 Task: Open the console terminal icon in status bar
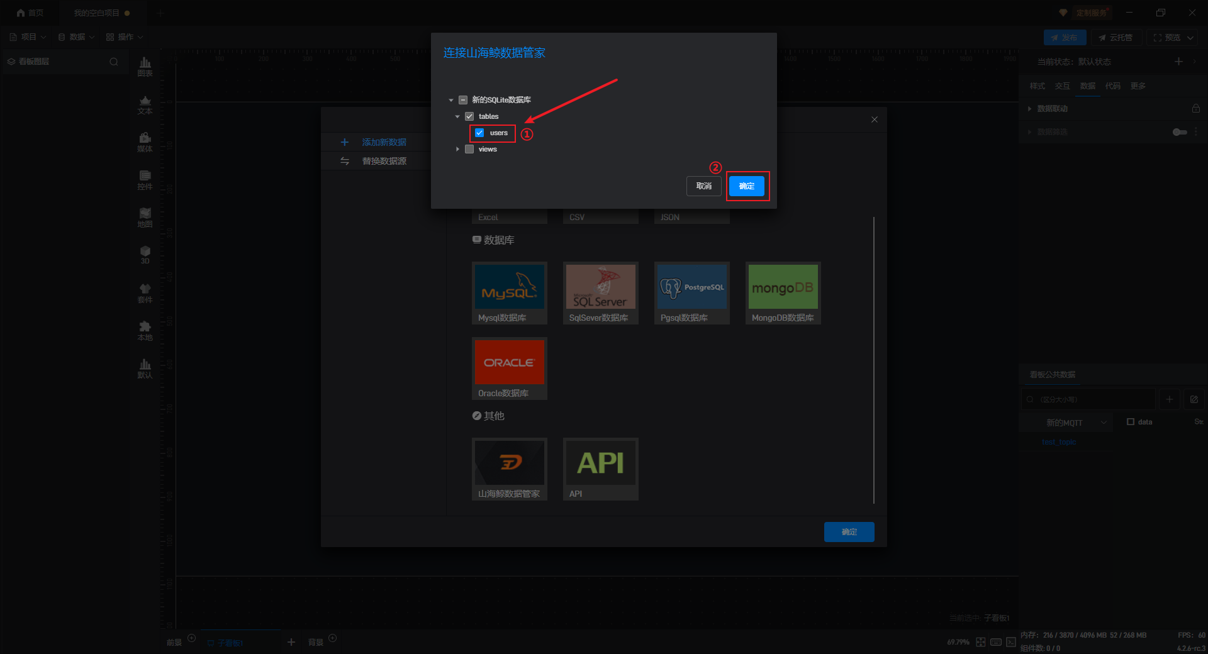1011,642
